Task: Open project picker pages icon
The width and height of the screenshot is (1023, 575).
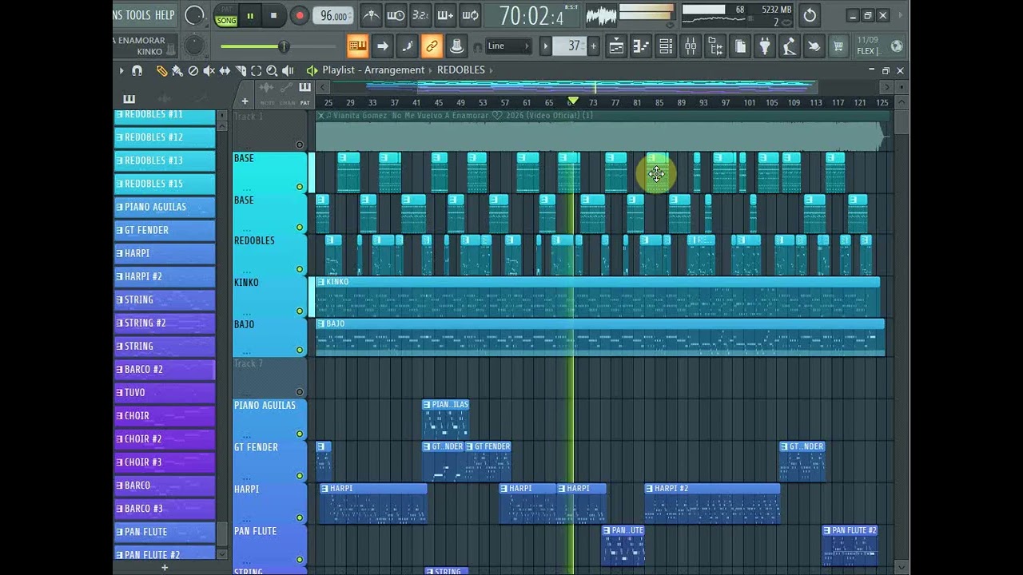Action: pos(740,46)
